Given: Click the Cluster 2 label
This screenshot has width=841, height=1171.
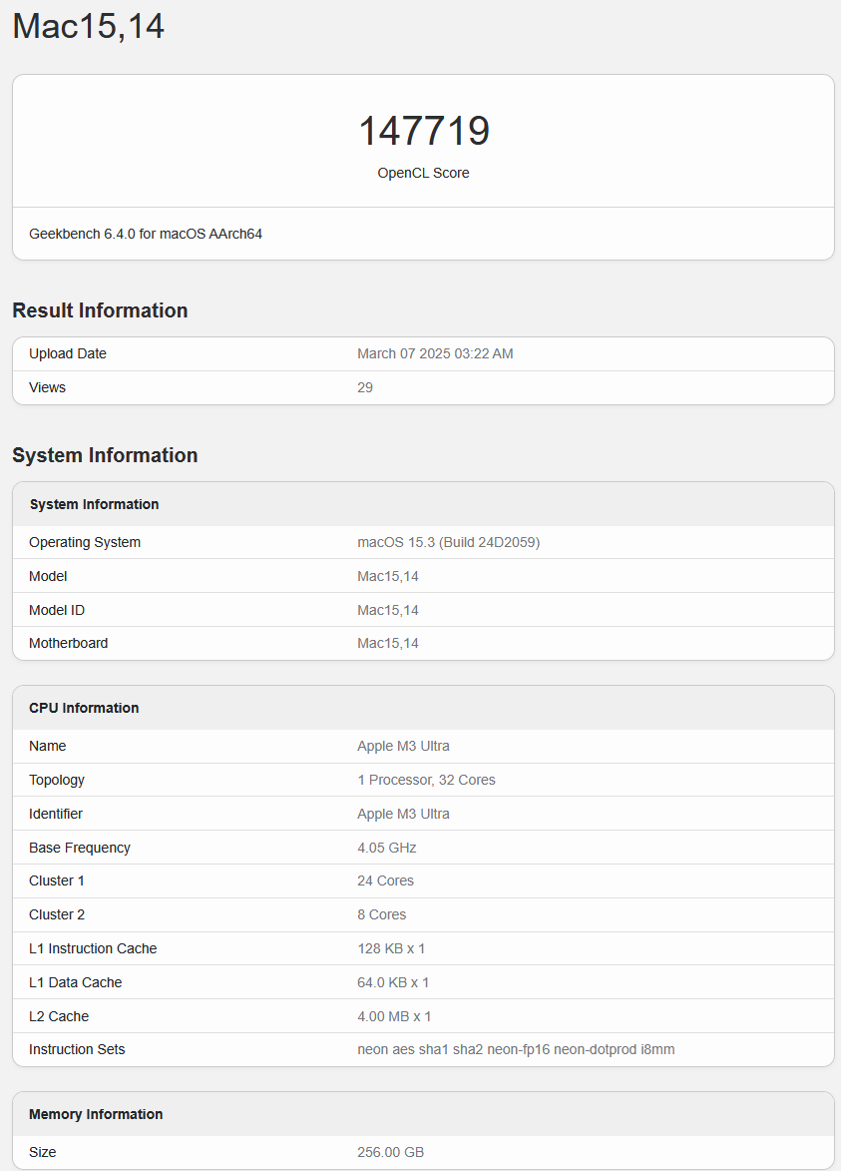Looking at the screenshot, I should pyautogui.click(x=57, y=914).
